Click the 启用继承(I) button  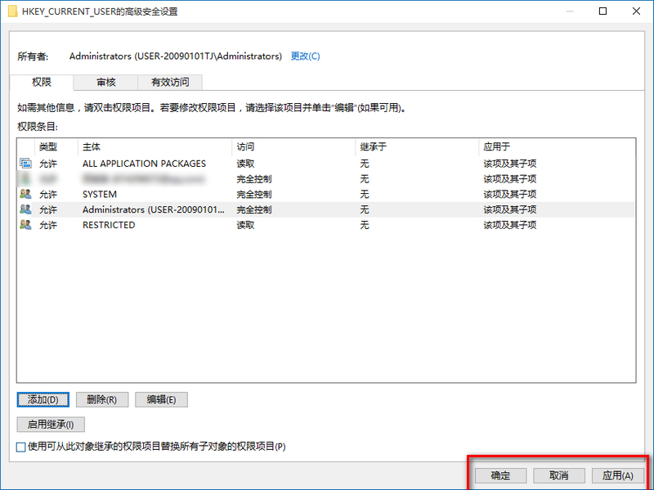50,424
